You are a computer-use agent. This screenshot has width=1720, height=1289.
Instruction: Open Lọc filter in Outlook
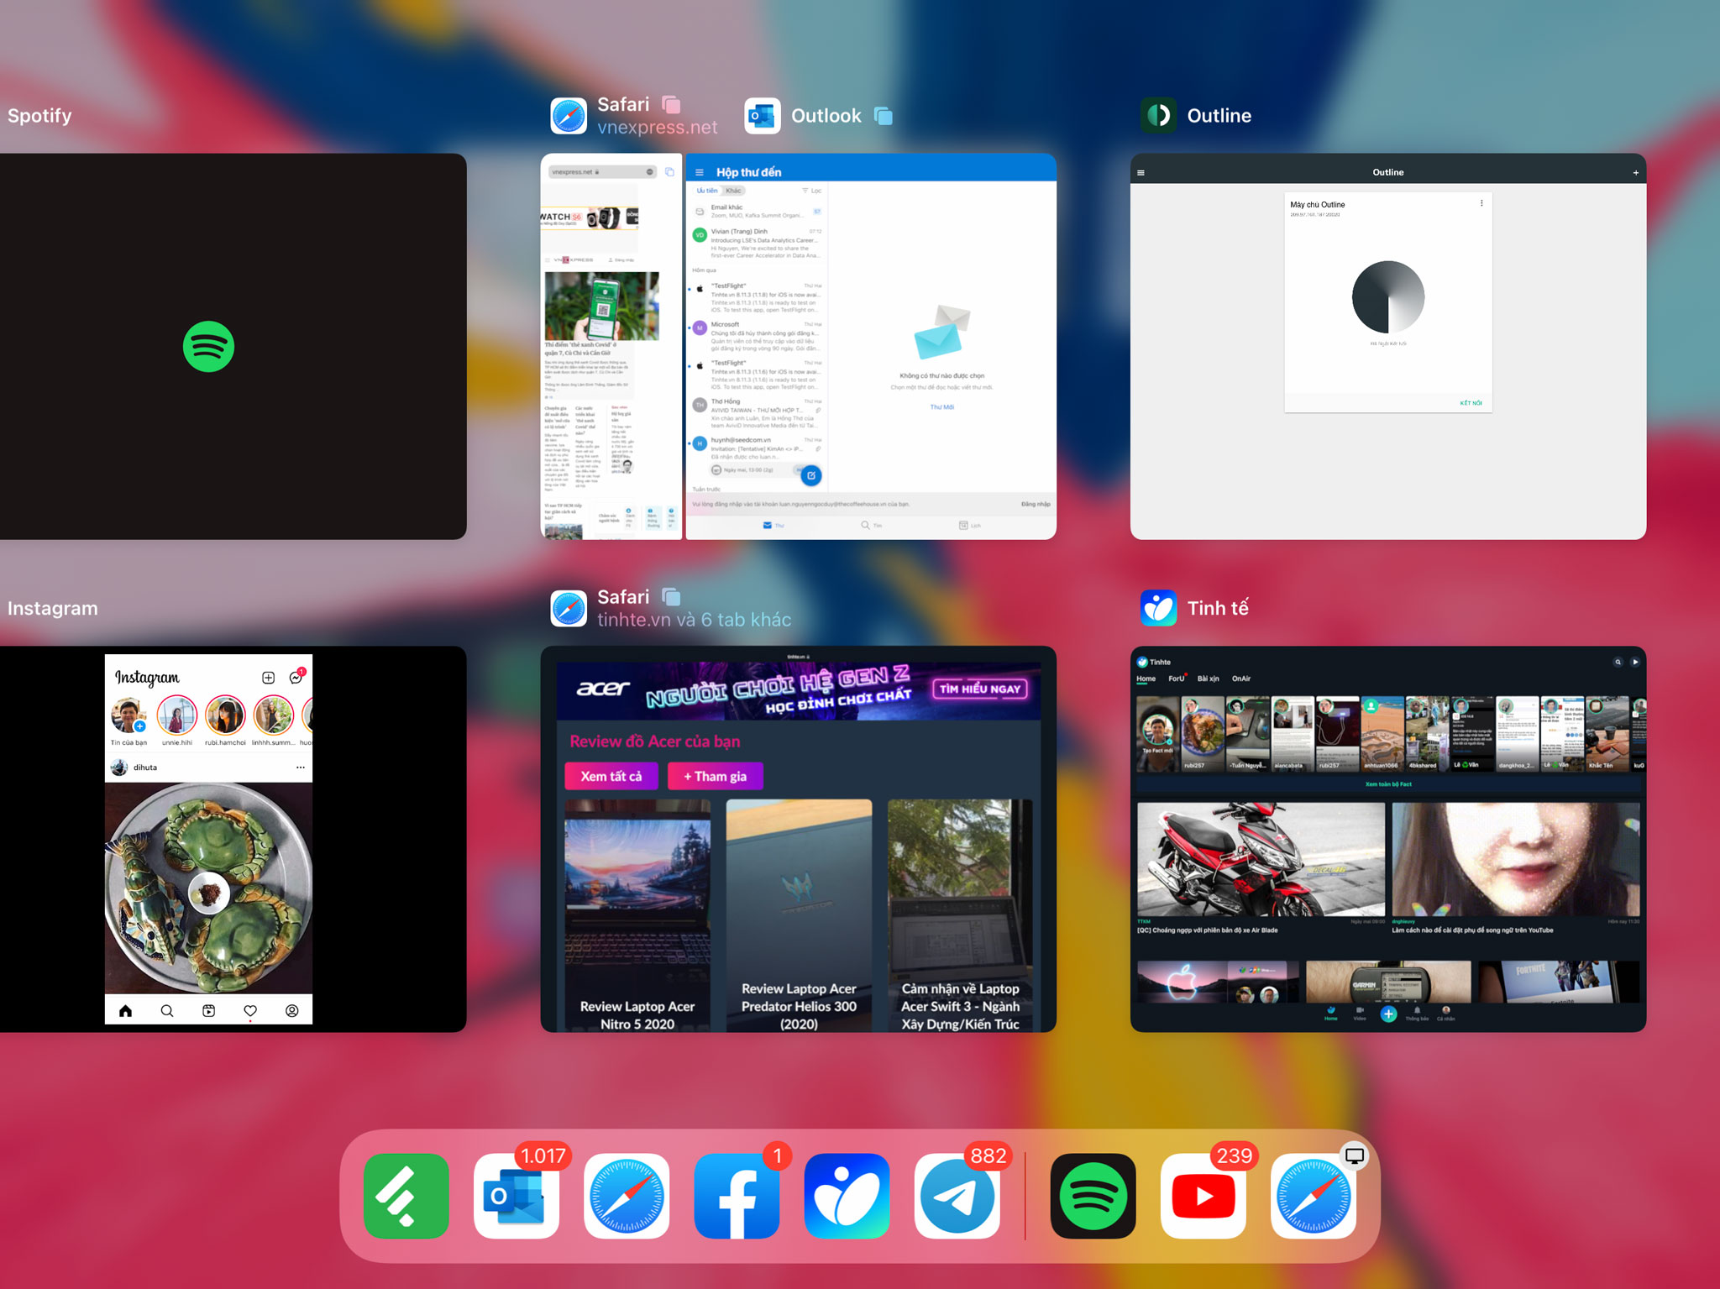click(x=811, y=191)
